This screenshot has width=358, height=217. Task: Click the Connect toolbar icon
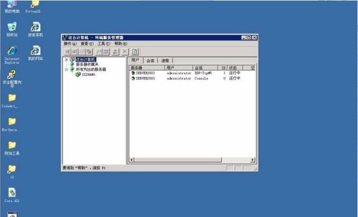[68, 52]
